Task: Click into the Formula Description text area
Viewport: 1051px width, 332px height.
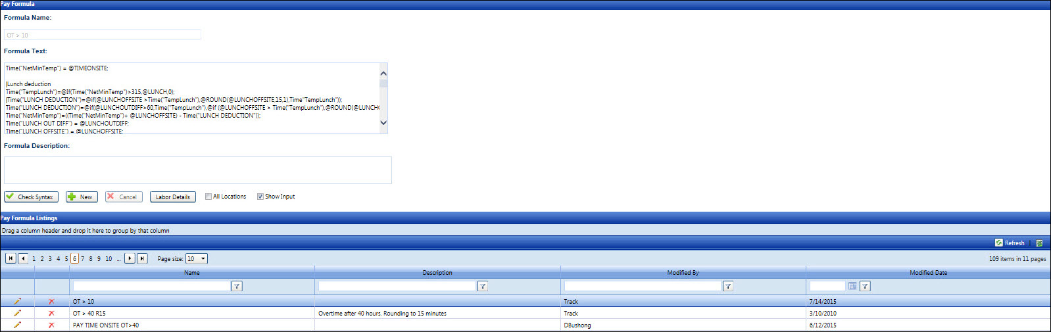Action: 197,170
